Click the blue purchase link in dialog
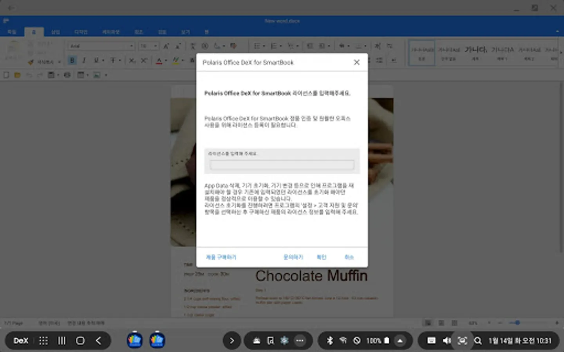This screenshot has height=352, width=564. point(221,257)
